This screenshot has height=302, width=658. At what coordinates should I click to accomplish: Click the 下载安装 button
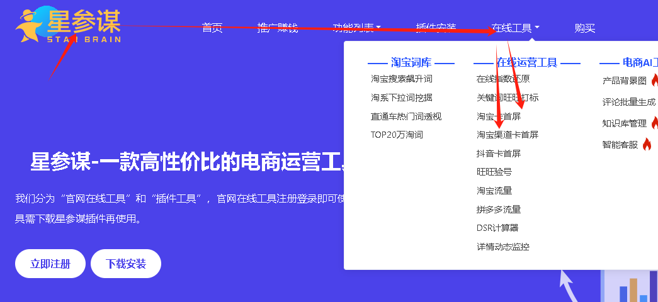pyautogui.click(x=126, y=264)
